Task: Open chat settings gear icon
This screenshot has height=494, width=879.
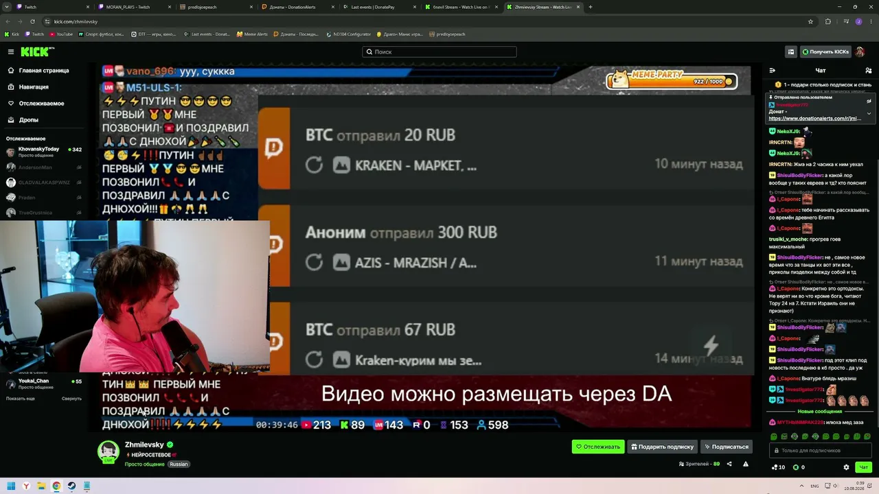Action: (x=846, y=467)
